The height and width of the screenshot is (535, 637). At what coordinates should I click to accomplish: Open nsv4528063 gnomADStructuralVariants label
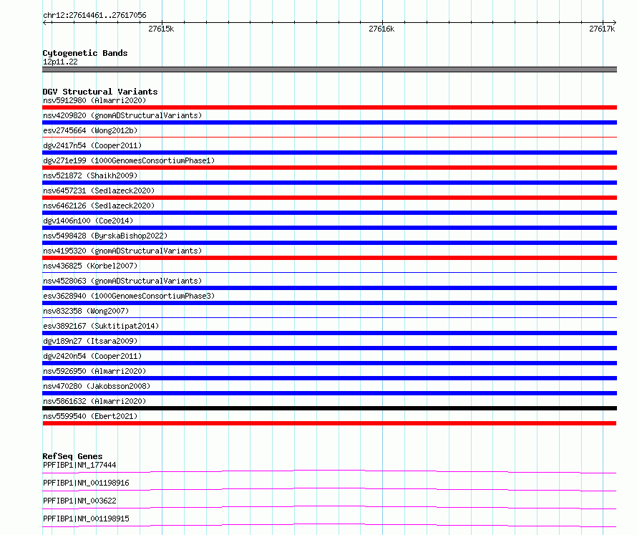122,281
